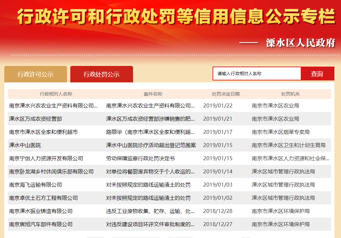
Task: Open case starting with 对违反建设项目环评文件
Action: [150, 224]
